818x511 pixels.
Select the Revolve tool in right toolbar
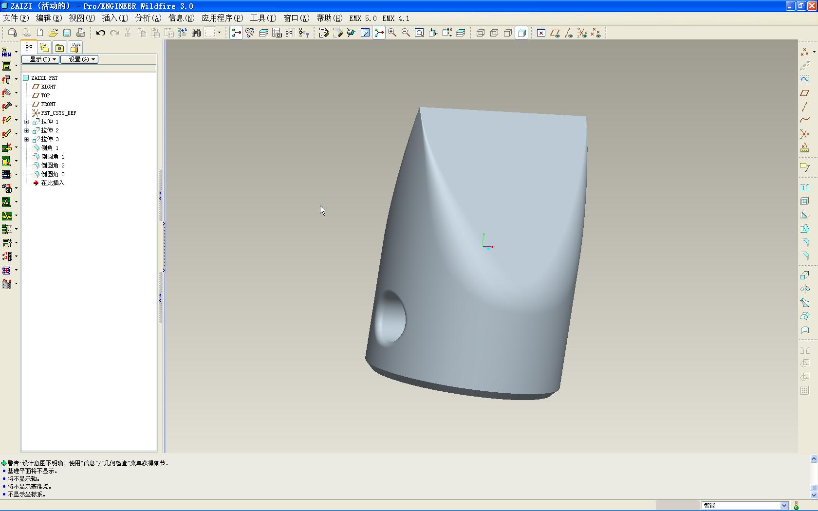[x=805, y=289]
